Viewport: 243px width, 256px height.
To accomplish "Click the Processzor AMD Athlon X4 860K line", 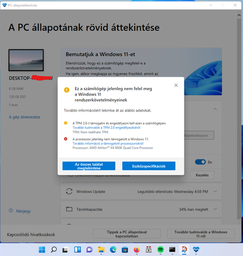I will 112,148.
